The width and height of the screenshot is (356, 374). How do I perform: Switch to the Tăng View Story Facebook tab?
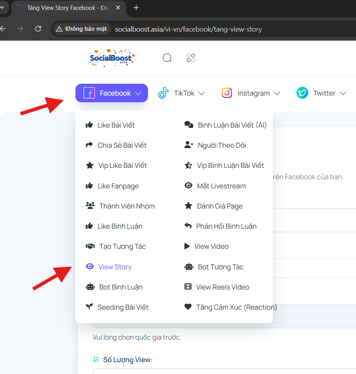68,8
